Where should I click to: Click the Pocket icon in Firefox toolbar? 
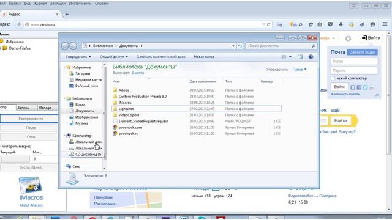coord(330,24)
